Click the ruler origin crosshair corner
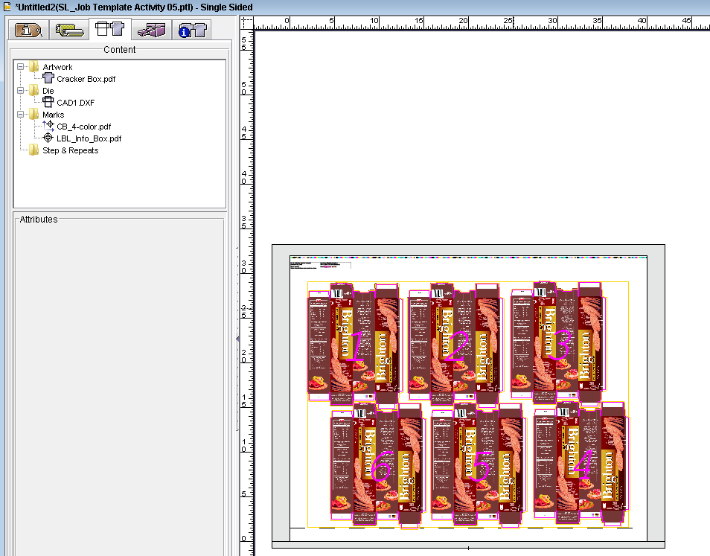The image size is (710, 556). pyautogui.click(x=246, y=22)
